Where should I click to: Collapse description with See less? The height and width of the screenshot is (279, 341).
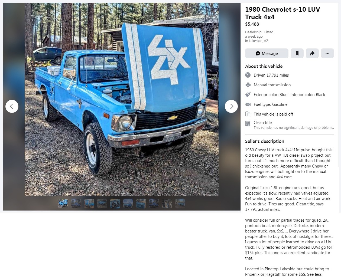click(314, 274)
